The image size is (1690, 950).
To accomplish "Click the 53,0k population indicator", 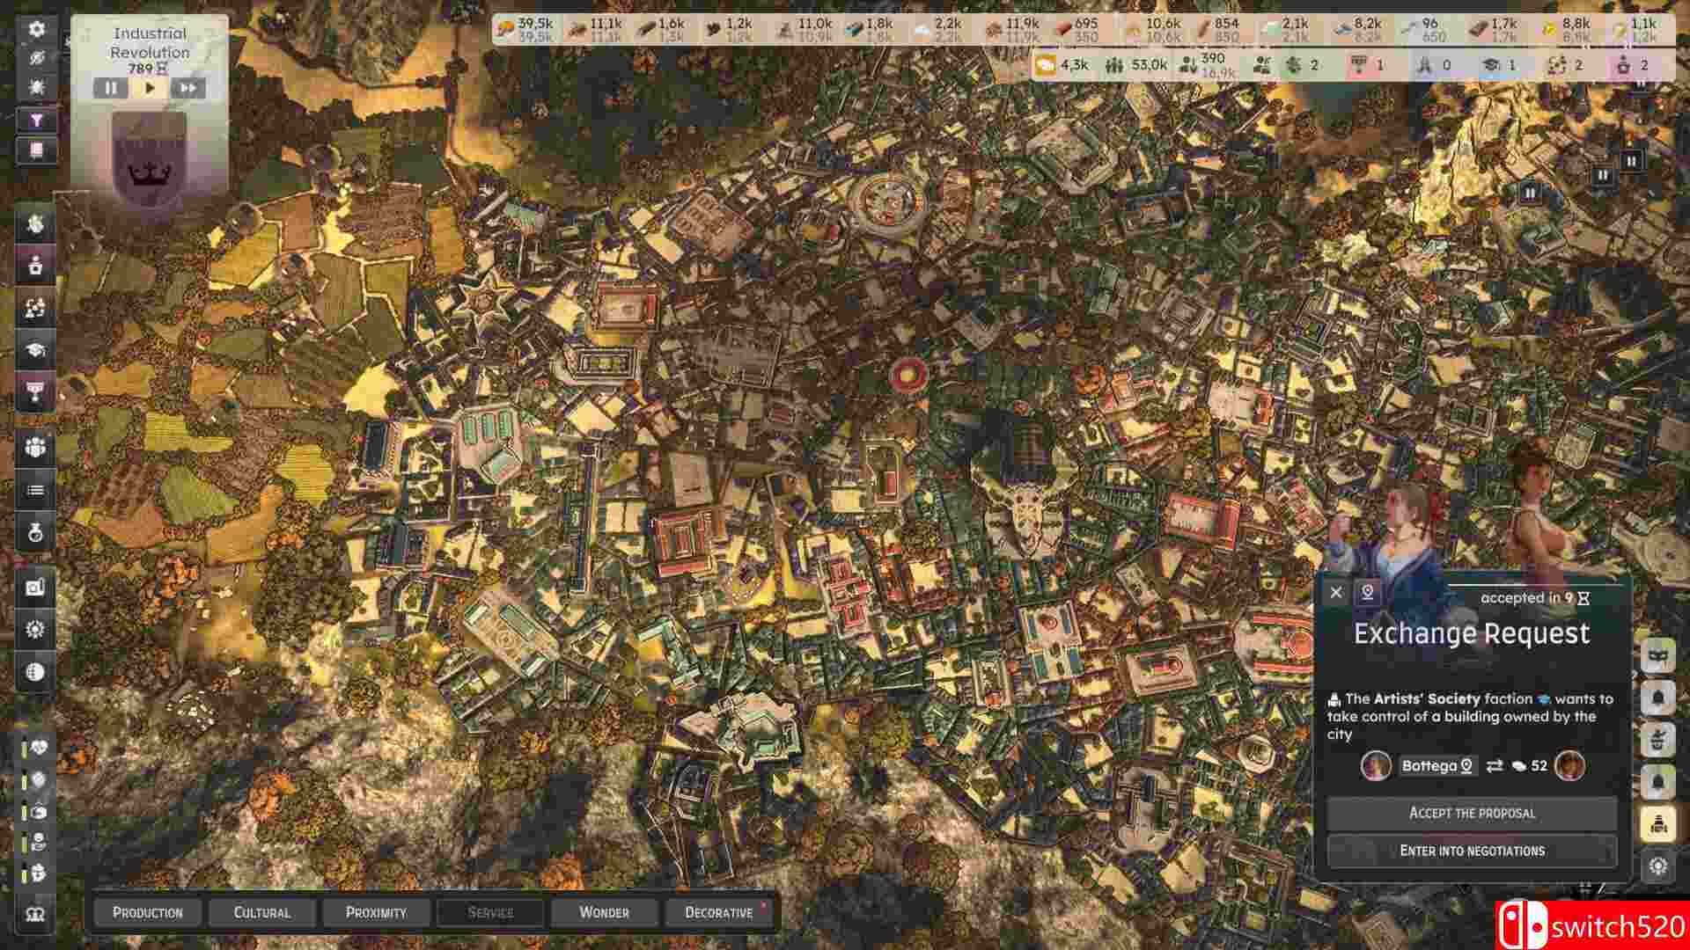I will [x=1136, y=65].
